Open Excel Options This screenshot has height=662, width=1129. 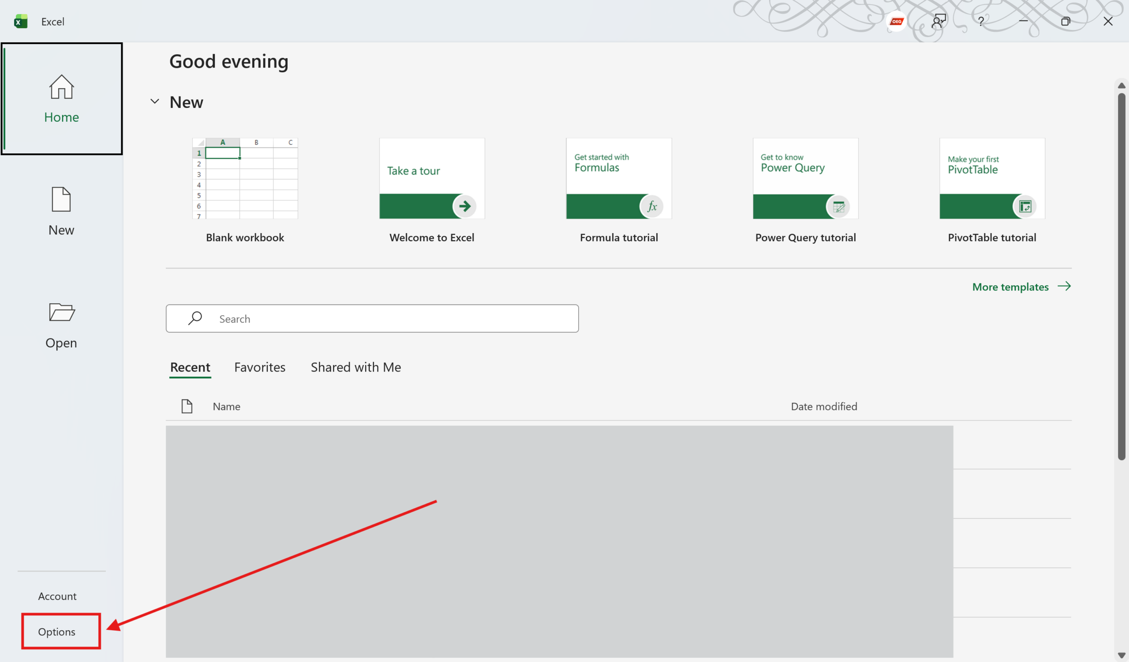56,632
